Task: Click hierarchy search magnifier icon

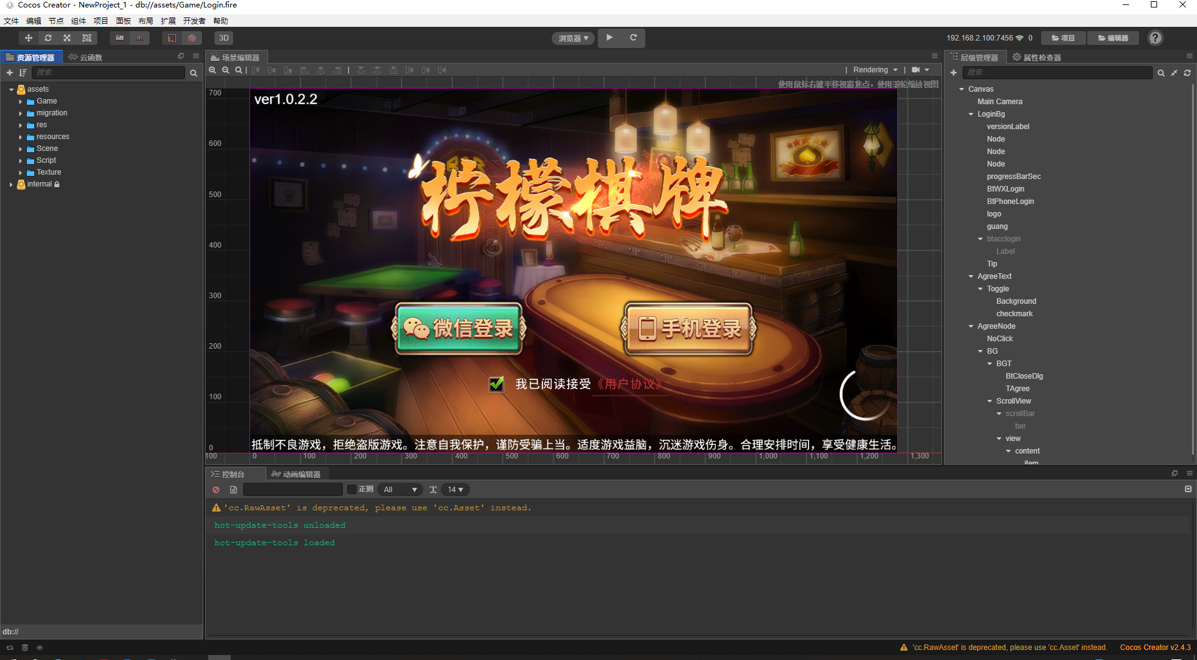Action: (x=1161, y=73)
